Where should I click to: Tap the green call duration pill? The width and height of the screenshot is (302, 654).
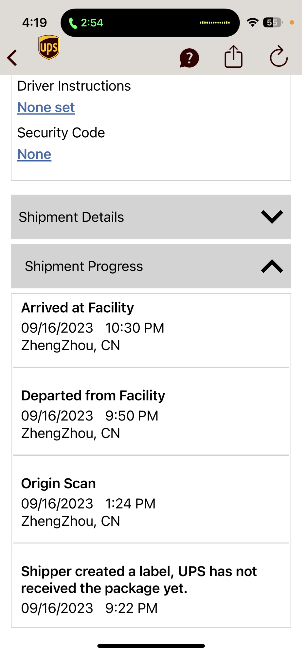click(x=86, y=23)
